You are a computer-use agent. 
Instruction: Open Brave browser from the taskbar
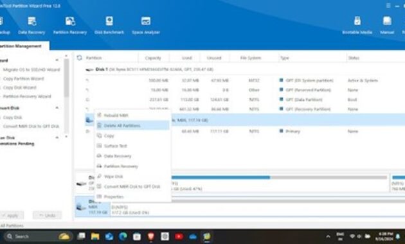[151, 236]
